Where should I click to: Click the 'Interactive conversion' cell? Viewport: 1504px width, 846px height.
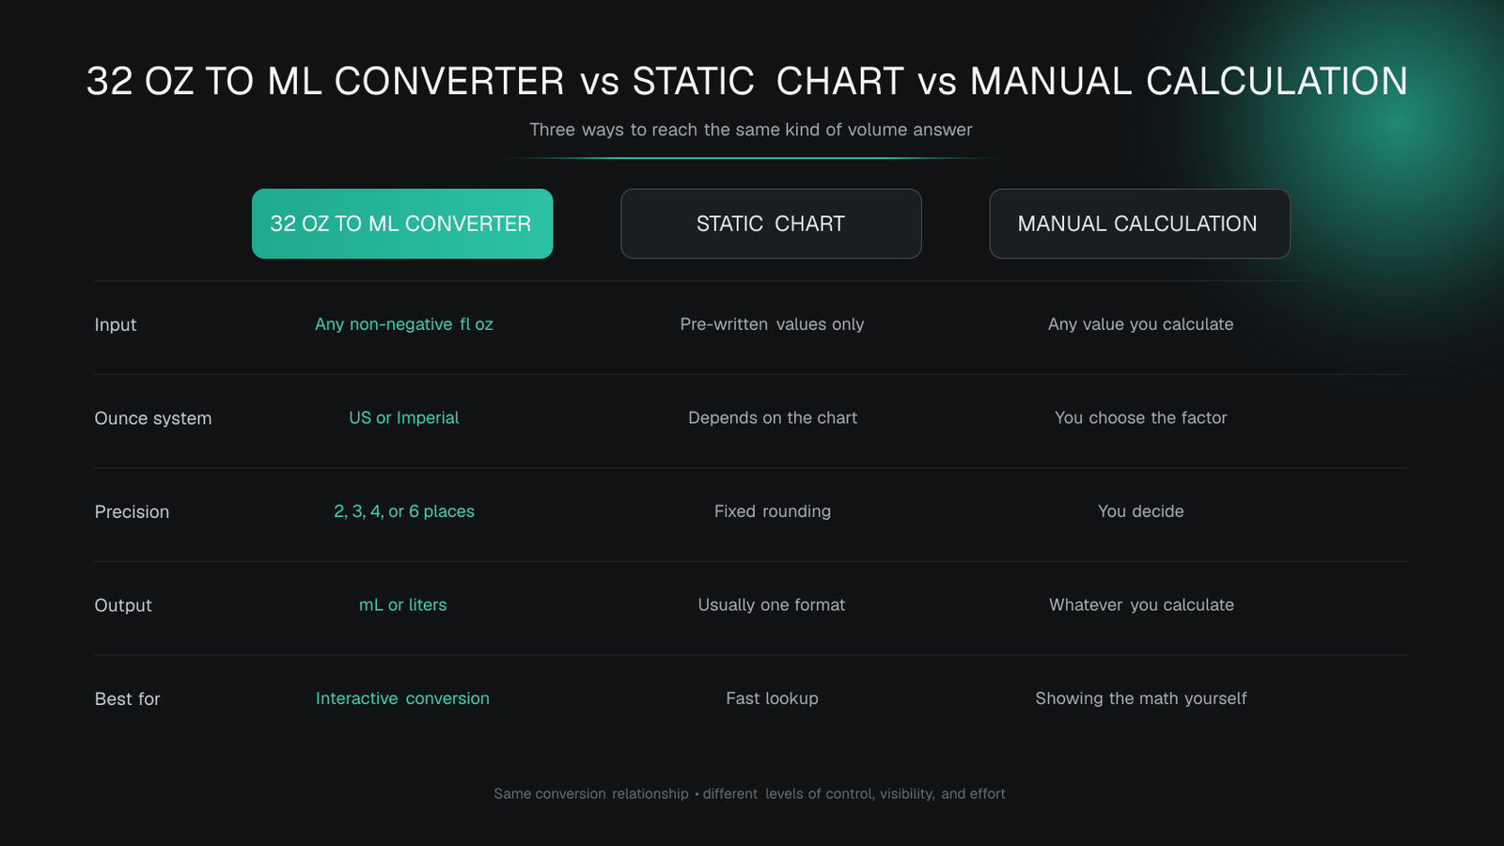402,698
